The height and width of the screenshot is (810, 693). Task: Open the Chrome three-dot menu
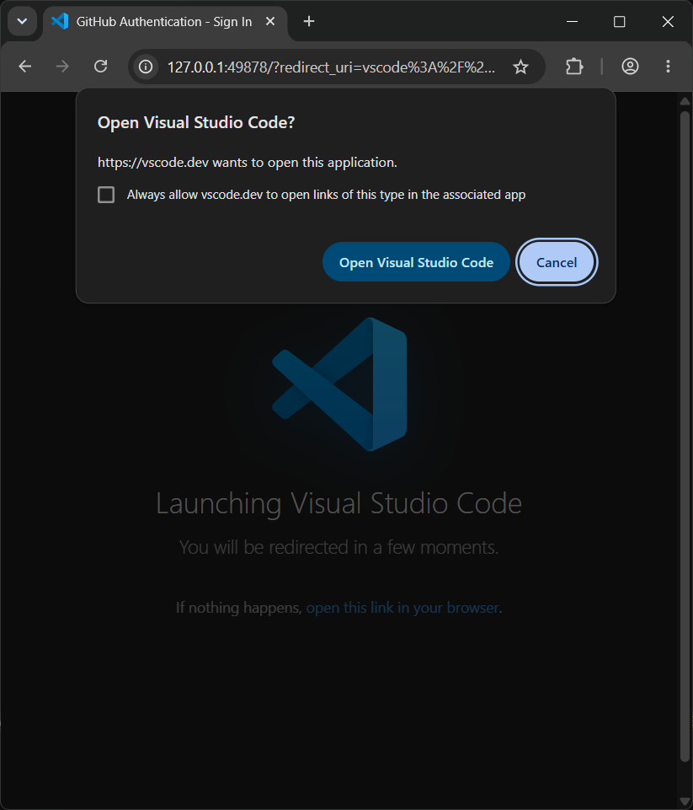tap(668, 66)
